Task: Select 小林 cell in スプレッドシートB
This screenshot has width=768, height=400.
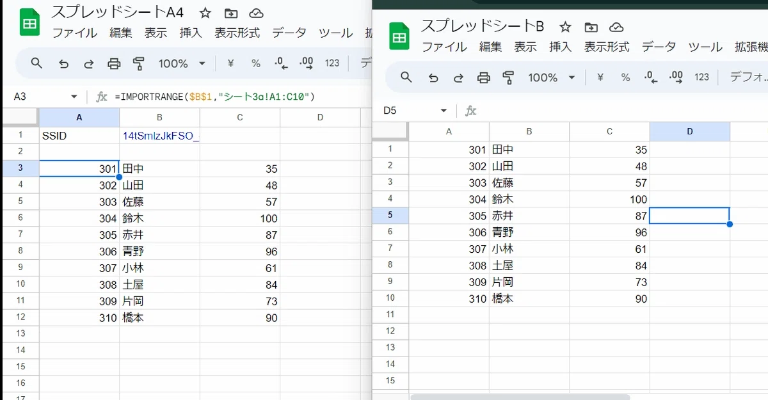Action: pyautogui.click(x=529, y=249)
